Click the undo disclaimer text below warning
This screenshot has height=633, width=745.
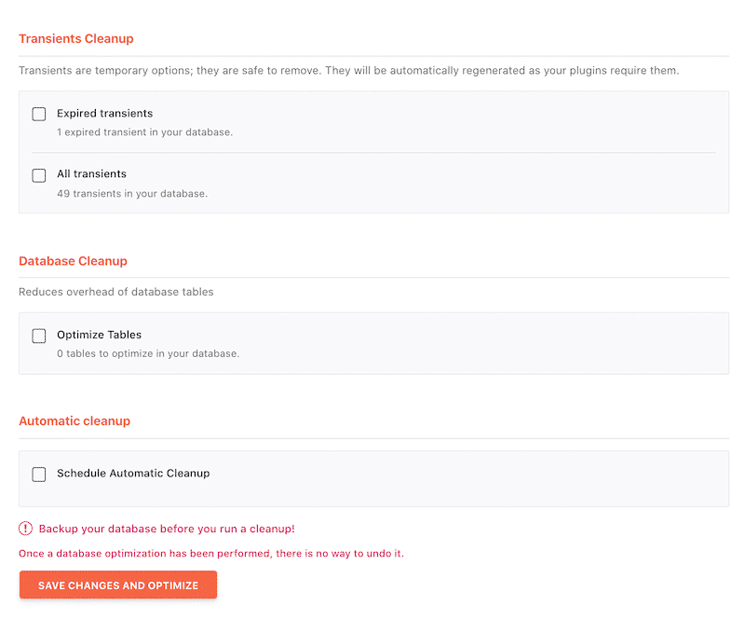point(211,553)
